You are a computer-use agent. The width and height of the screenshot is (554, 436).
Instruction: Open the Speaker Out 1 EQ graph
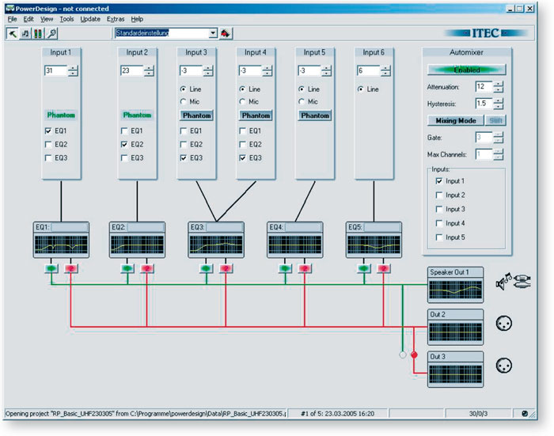point(454,290)
